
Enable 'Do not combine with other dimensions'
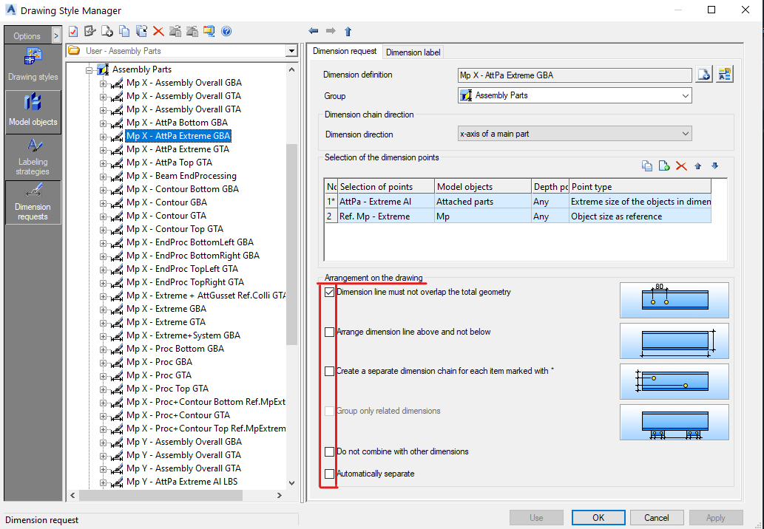pos(329,451)
